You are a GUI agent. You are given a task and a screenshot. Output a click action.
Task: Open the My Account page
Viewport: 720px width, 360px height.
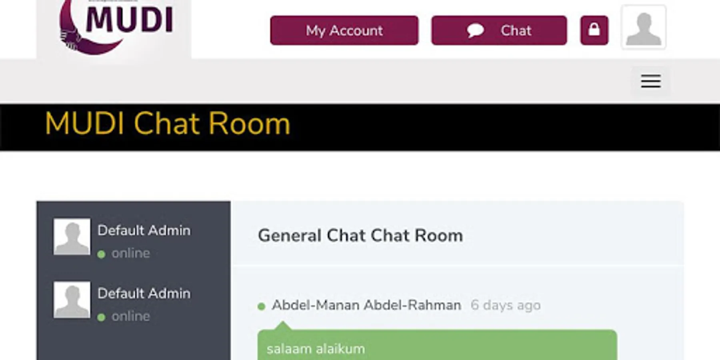[x=344, y=30]
